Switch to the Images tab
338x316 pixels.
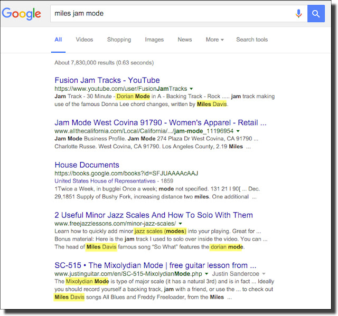point(154,40)
